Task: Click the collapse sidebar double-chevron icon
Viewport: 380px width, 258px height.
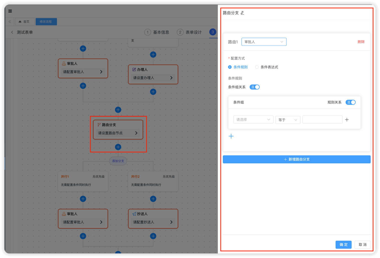Action: coord(10,21)
